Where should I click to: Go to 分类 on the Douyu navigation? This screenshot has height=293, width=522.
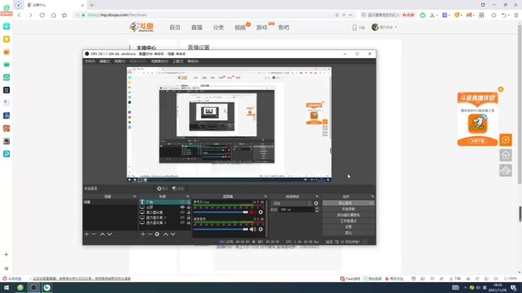[219, 27]
